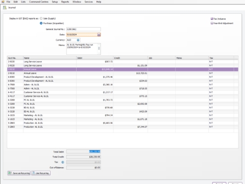Click the $423.09 BD AL & LSL credit
Screen dimensions: 245x184
pos(131,111)
